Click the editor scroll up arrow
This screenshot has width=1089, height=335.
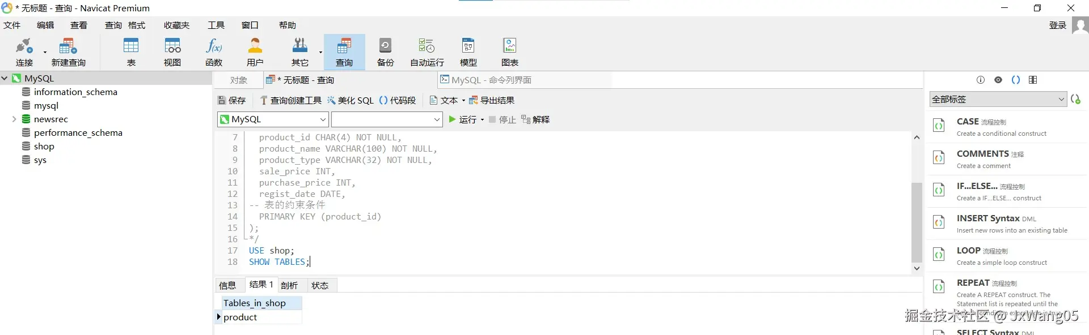click(x=917, y=138)
